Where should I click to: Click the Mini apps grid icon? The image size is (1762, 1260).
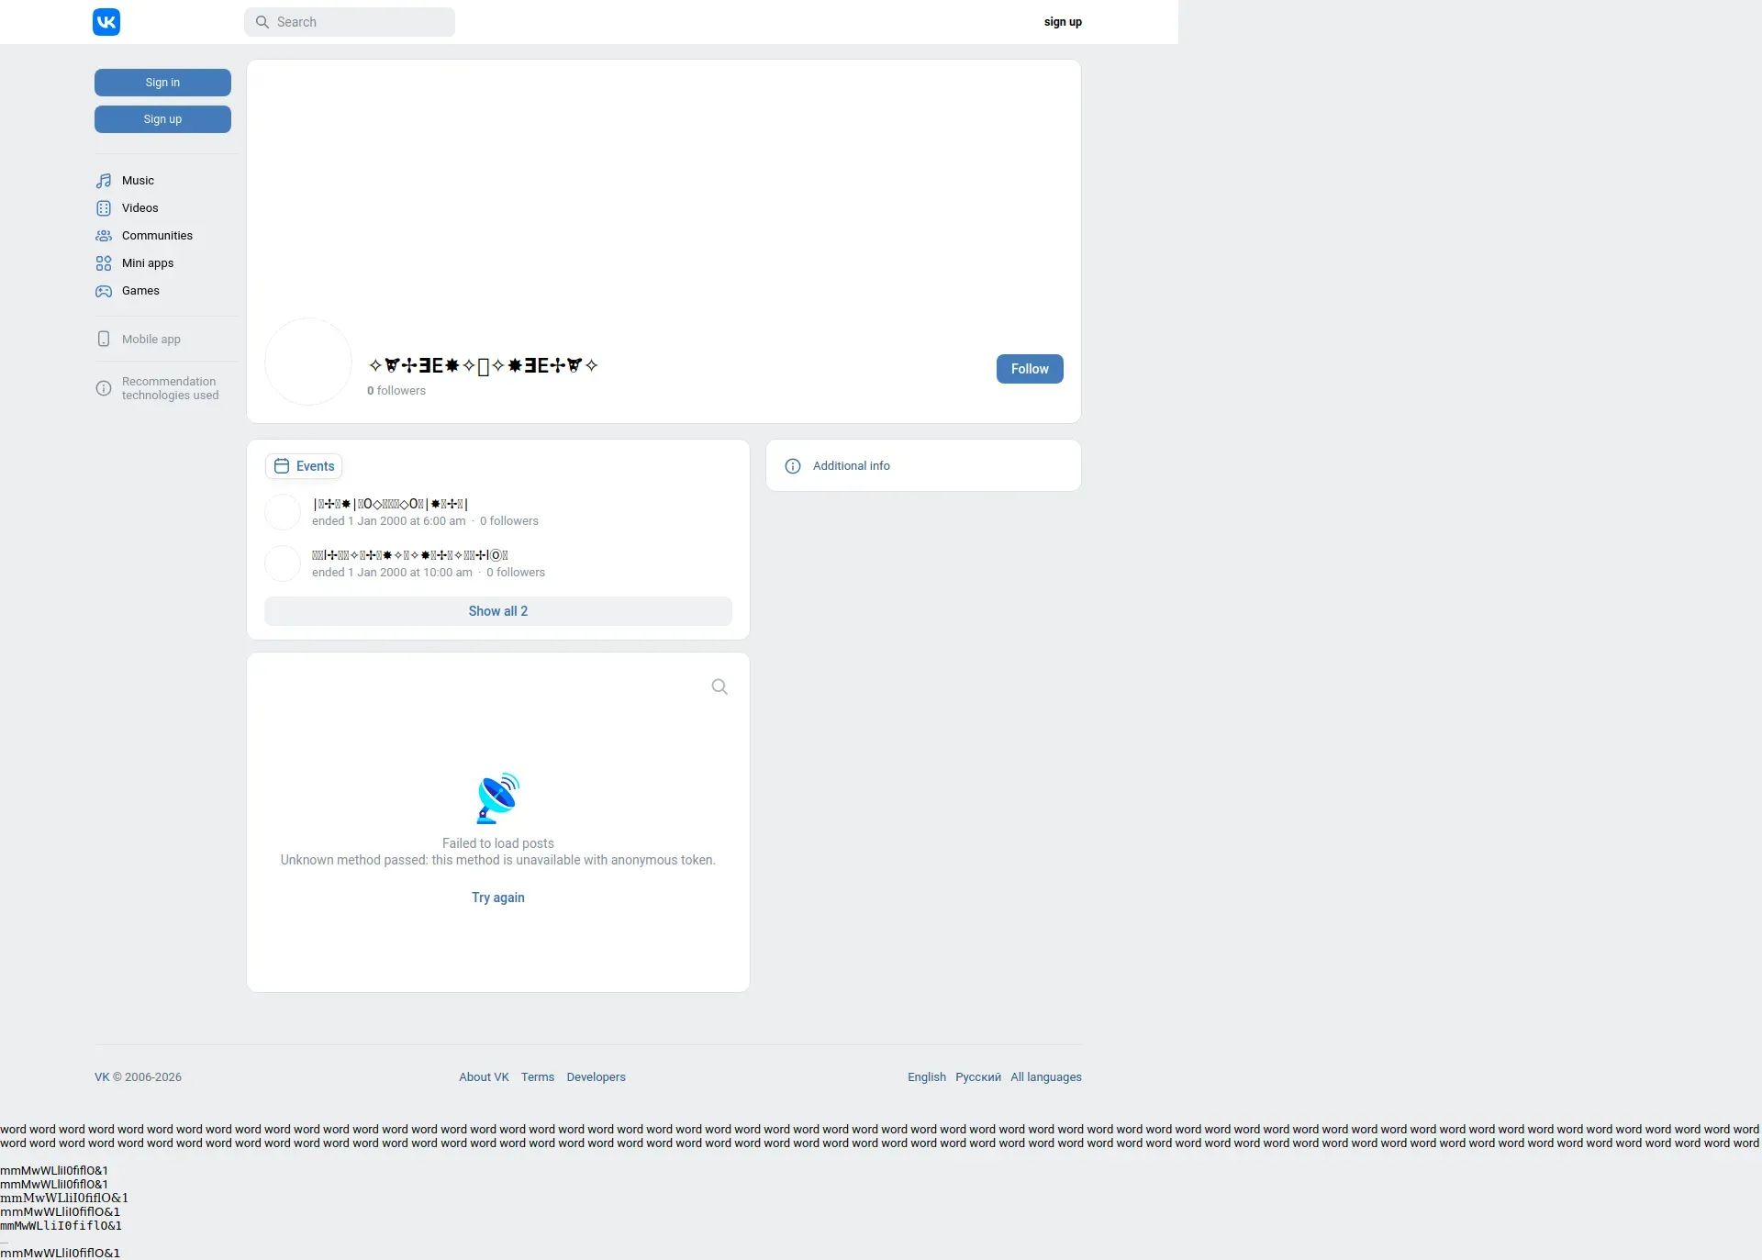(104, 263)
